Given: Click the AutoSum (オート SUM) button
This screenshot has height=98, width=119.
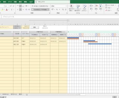Looking at the screenshot, I should coord(110,5).
